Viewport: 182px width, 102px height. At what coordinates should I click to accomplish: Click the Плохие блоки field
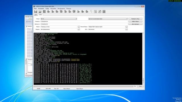(107, 27)
